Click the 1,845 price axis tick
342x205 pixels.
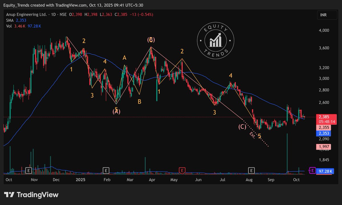point(325,160)
